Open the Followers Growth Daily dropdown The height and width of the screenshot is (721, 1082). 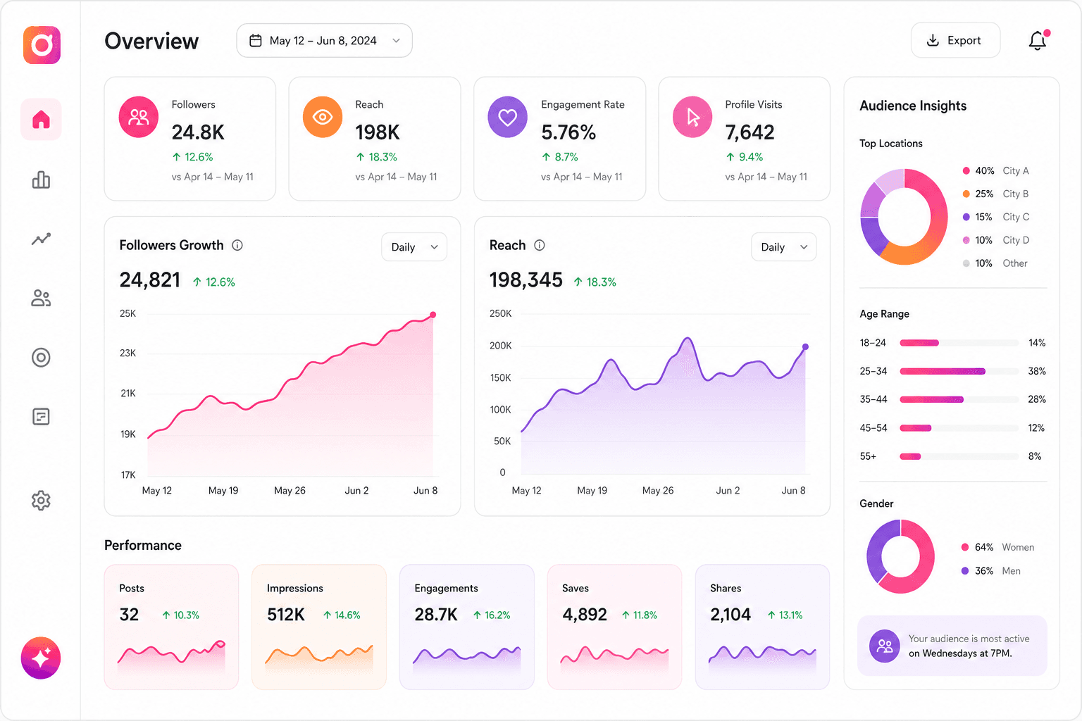pyautogui.click(x=414, y=247)
